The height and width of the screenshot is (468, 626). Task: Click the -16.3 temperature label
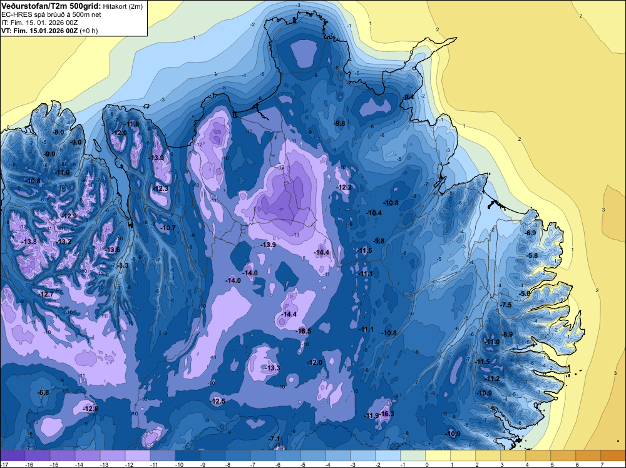click(x=386, y=414)
